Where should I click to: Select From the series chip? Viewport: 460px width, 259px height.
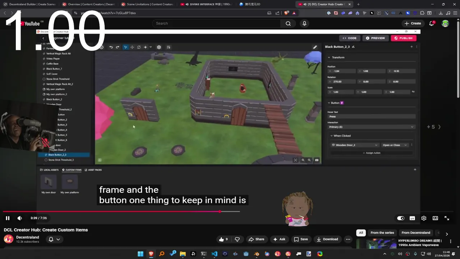pyautogui.click(x=382, y=233)
